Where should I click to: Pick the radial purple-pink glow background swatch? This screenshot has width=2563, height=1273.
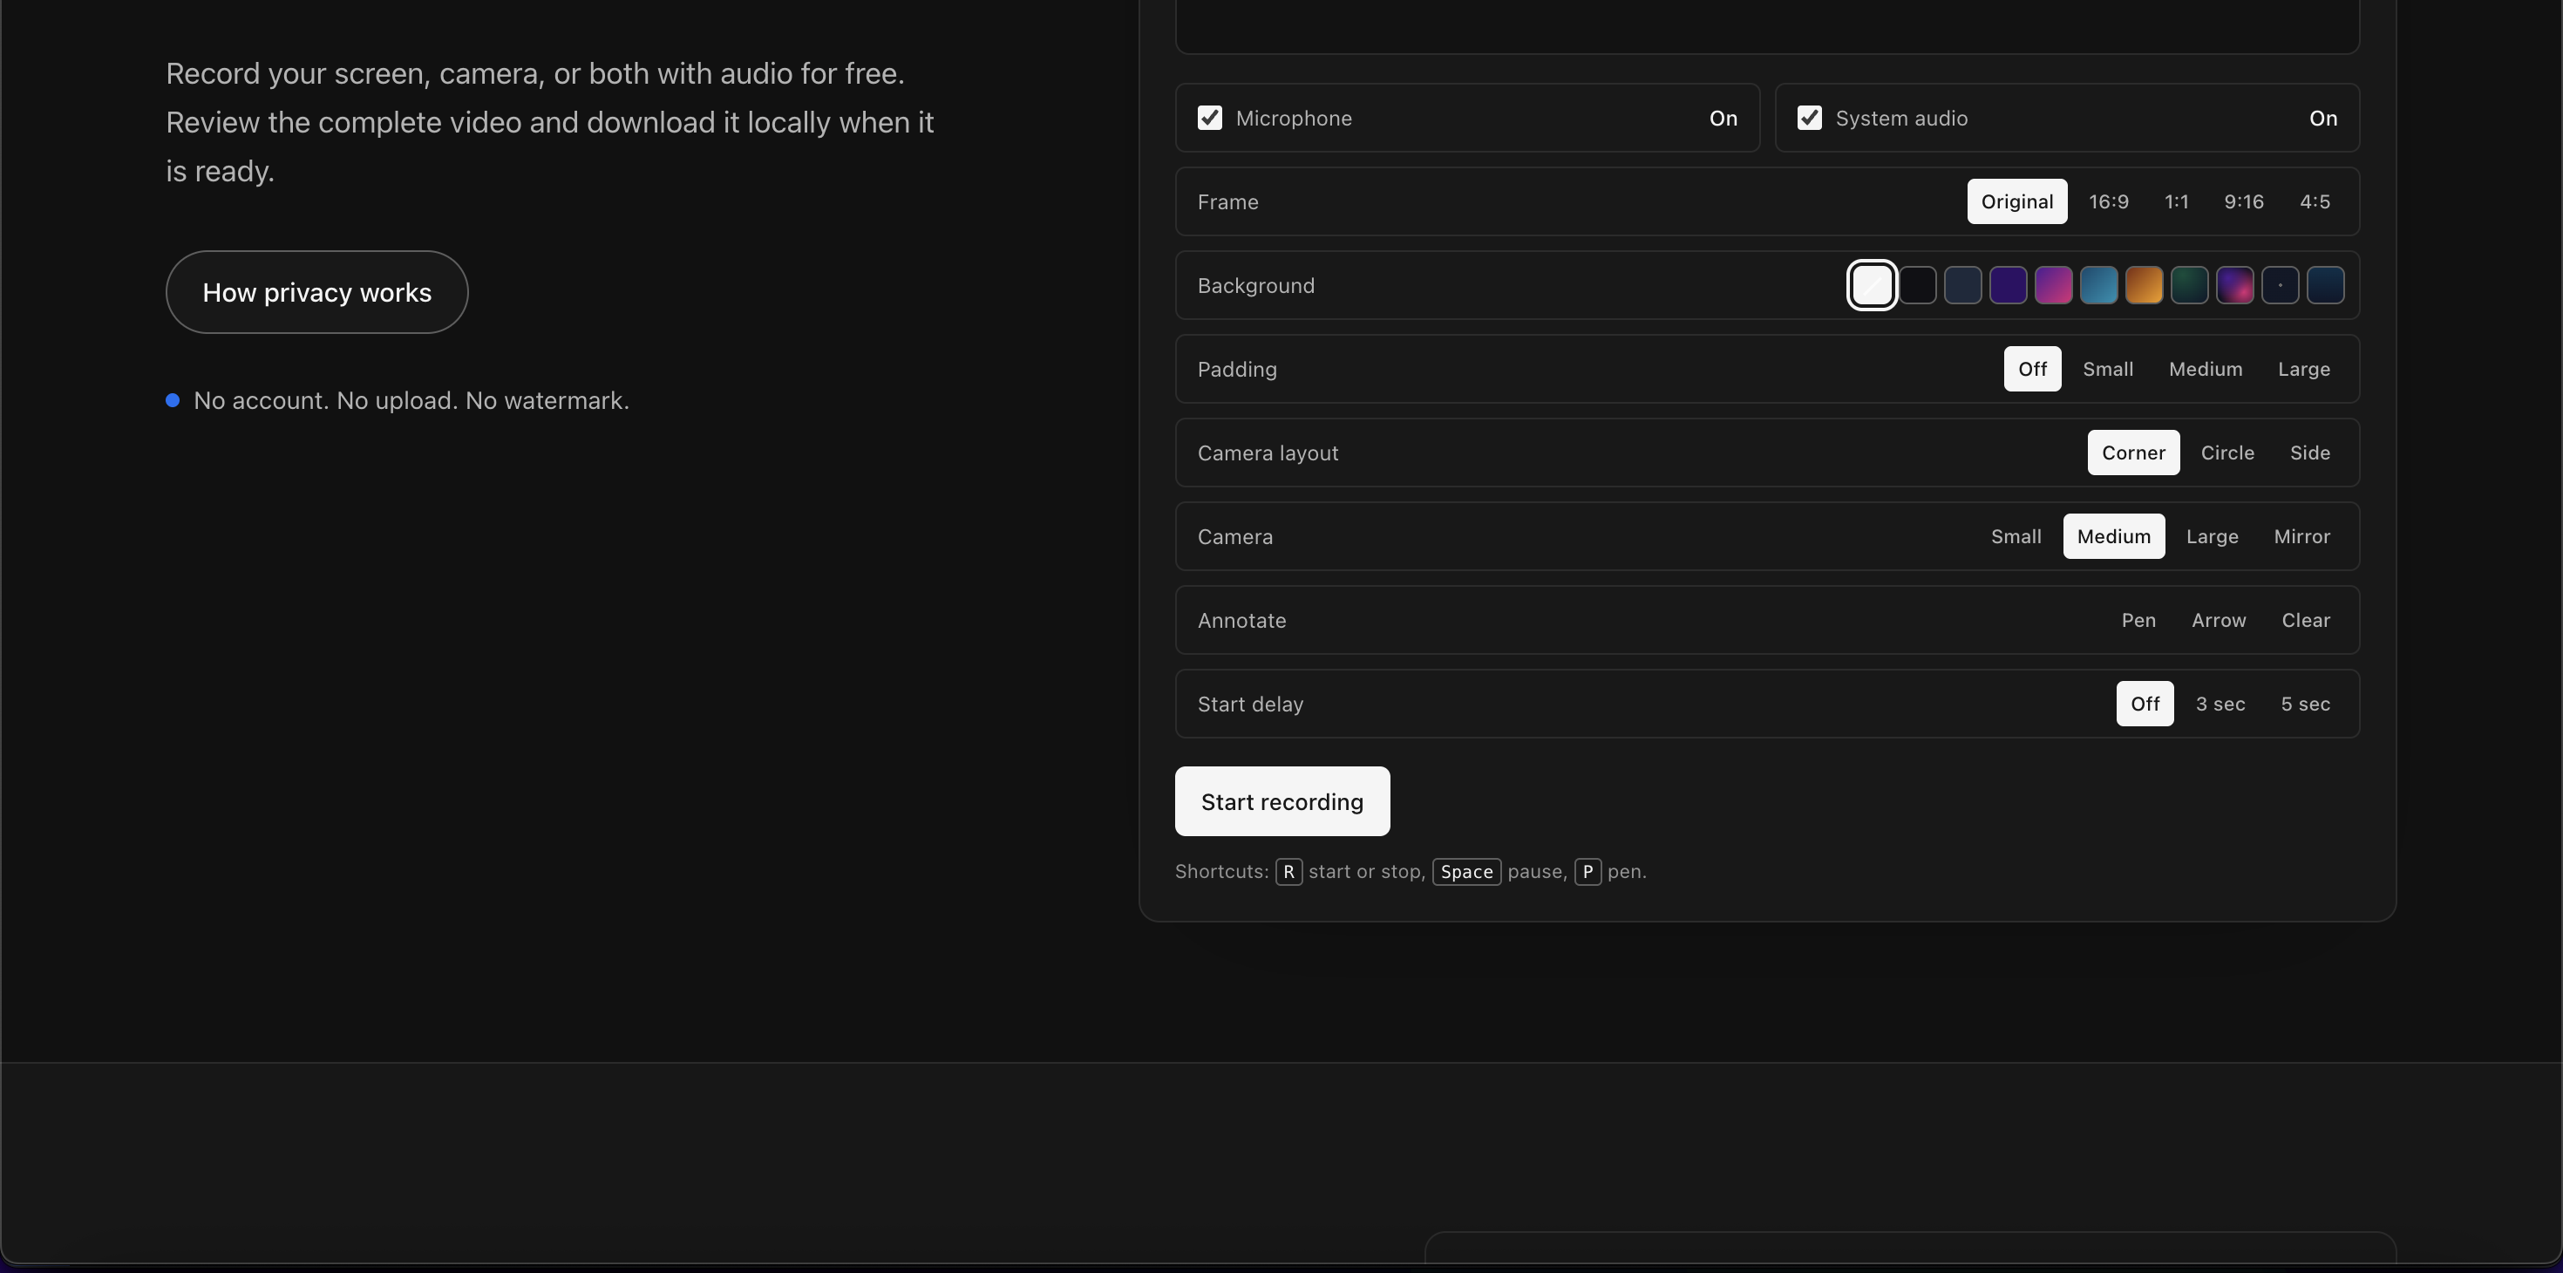pos(2234,286)
